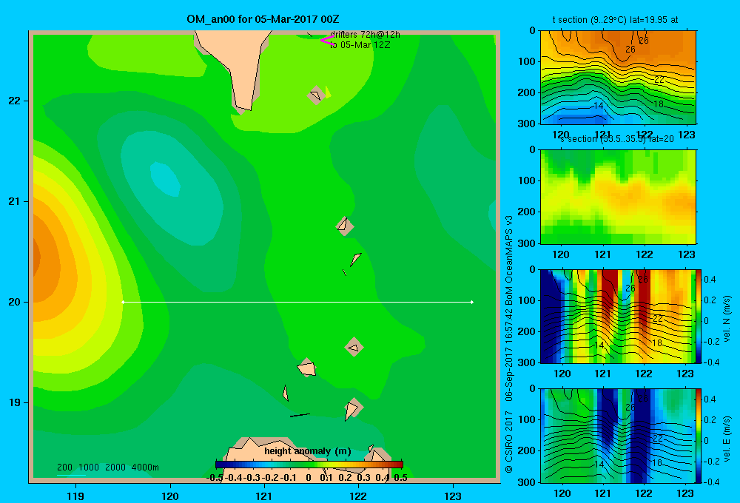Open the eastward velocity section panel
740x503 pixels.
tap(618, 436)
